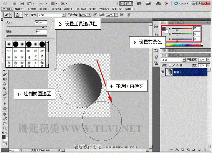Adjust the brush size slider handle
Image resolution: width=212 pixels, height=153 pixels.
43,27
